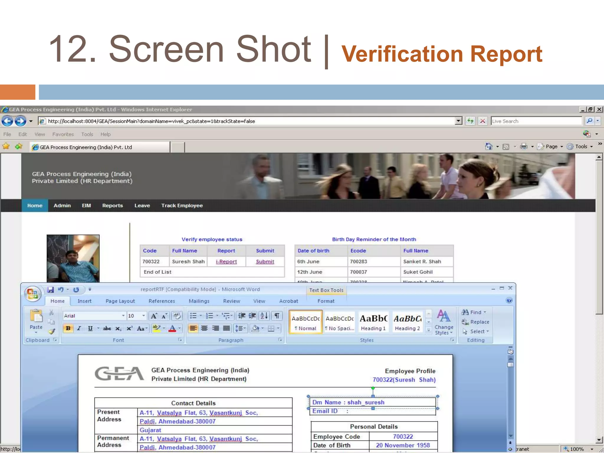
Task: Click the IE Forward navigation button
Action: 20,121
